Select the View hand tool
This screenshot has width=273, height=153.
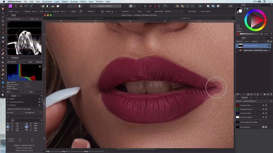(x=3, y=8)
